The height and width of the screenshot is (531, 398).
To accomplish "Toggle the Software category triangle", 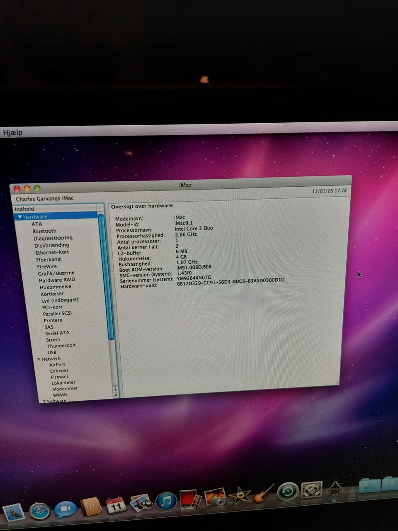I will 44,401.
